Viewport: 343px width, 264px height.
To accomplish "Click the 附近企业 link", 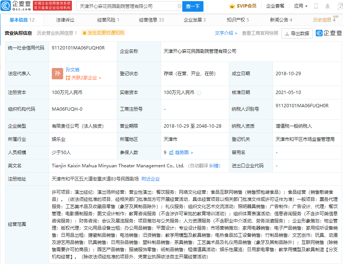I will pyautogui.click(x=151, y=179).
